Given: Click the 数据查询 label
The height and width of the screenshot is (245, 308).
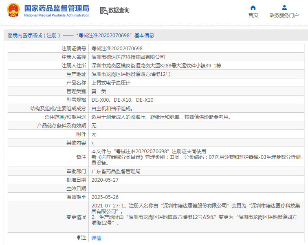Looking at the screenshot, I should point(119,10).
